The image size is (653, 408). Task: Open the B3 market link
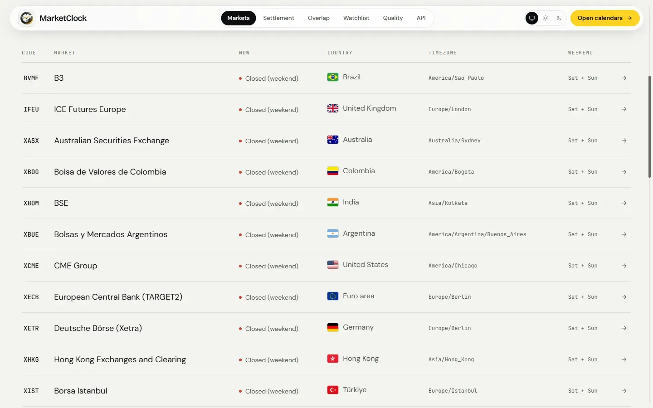(59, 78)
